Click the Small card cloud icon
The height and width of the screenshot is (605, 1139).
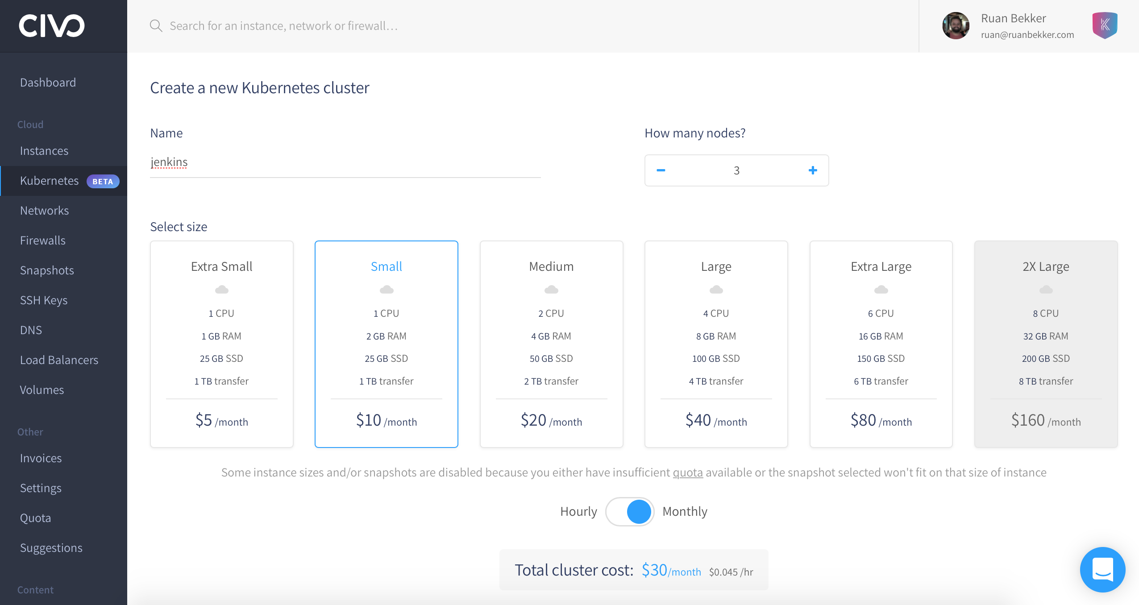387,290
